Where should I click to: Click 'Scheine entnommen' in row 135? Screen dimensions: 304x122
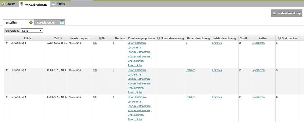pyautogui.click(x=139, y=52)
